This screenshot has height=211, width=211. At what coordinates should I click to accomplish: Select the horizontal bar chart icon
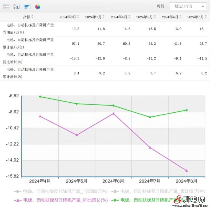tap(27, 6)
